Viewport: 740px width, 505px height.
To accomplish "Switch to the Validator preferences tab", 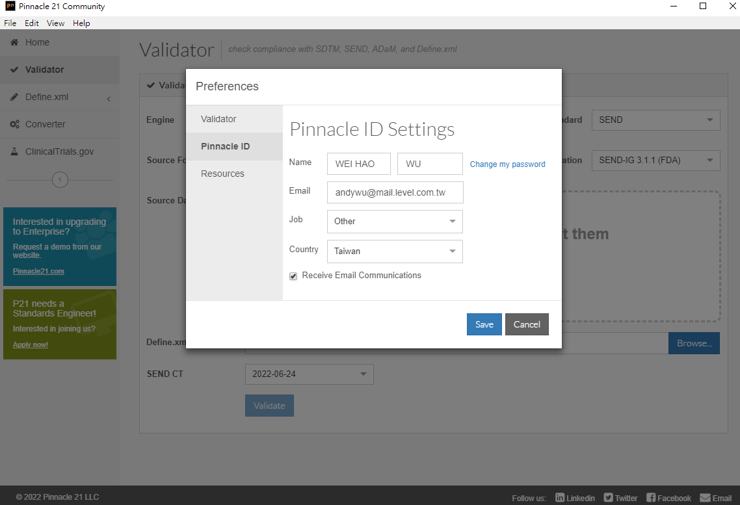I will 218,119.
